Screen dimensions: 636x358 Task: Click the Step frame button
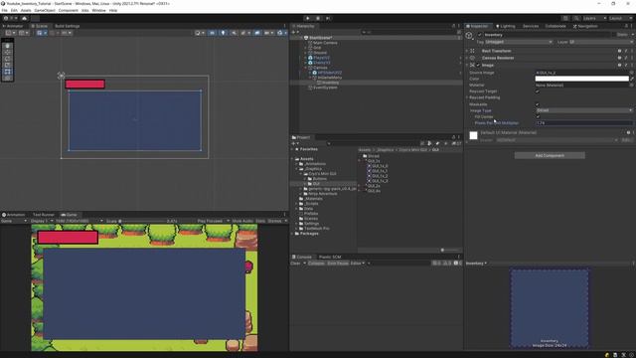click(x=328, y=18)
